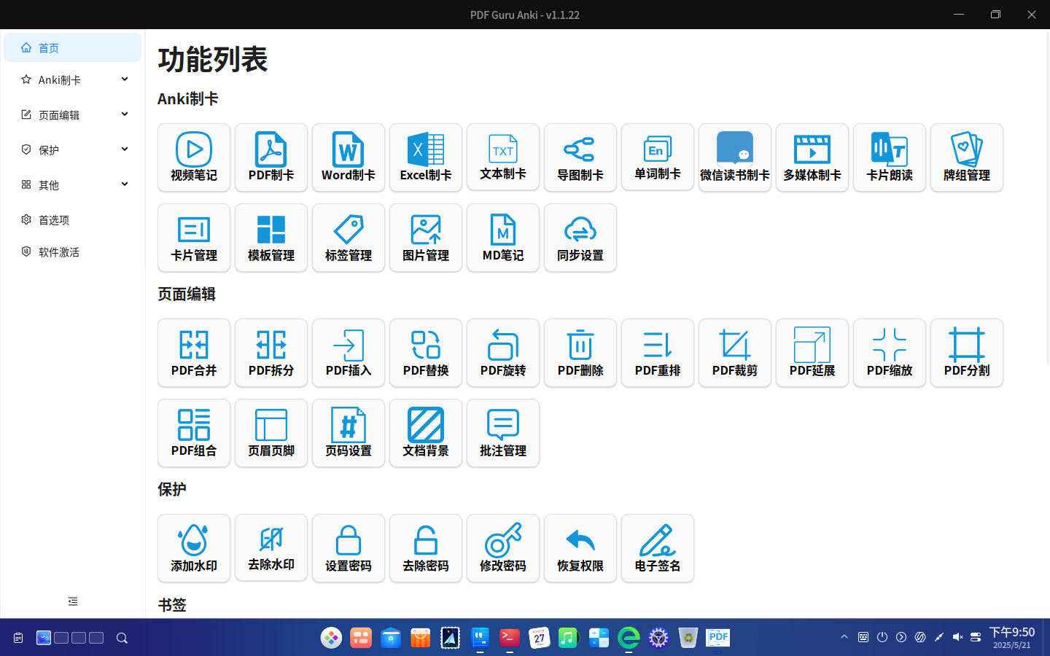Open the 添加水印 add watermark tool

[194, 548]
